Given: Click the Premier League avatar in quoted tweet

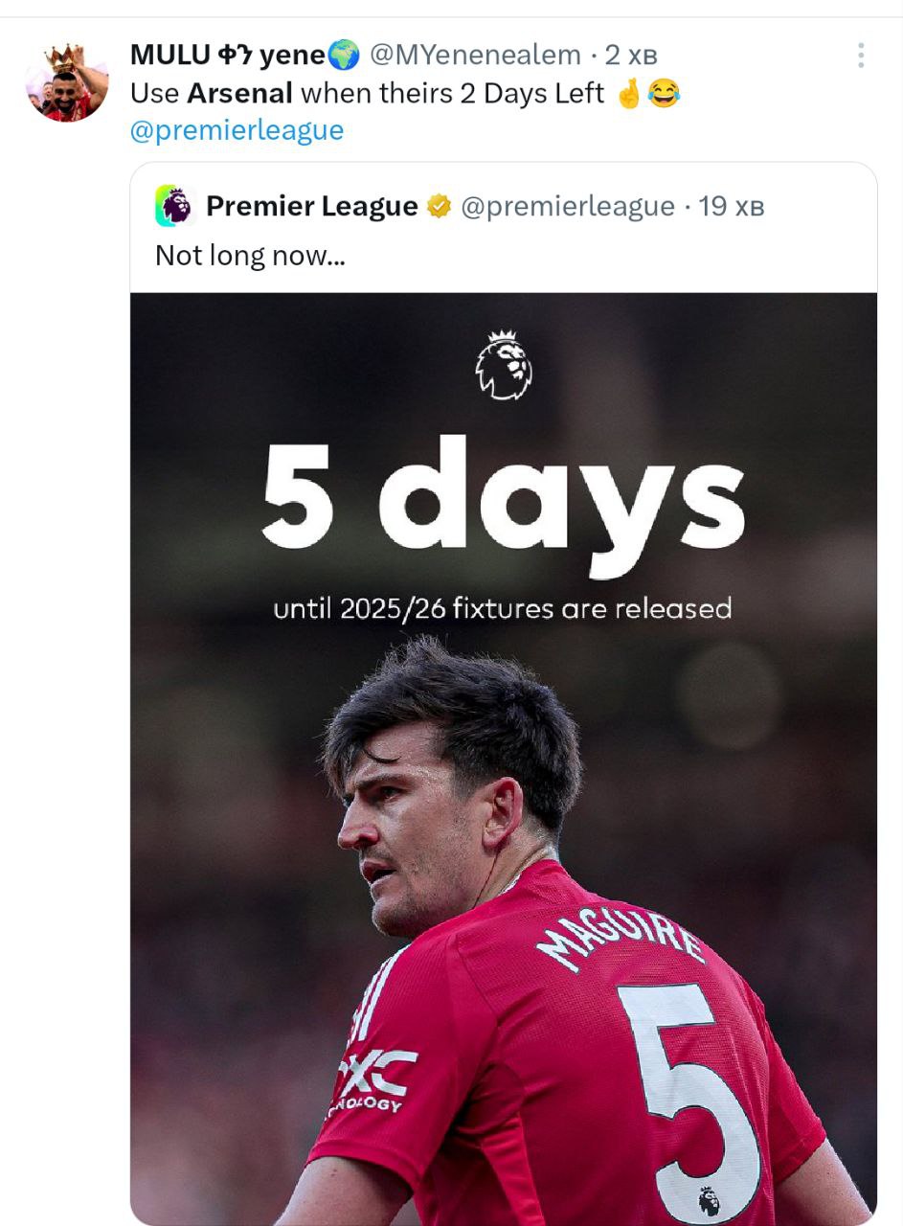Looking at the screenshot, I should [x=176, y=206].
